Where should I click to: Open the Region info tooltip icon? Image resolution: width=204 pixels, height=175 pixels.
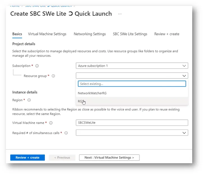click(x=29, y=100)
